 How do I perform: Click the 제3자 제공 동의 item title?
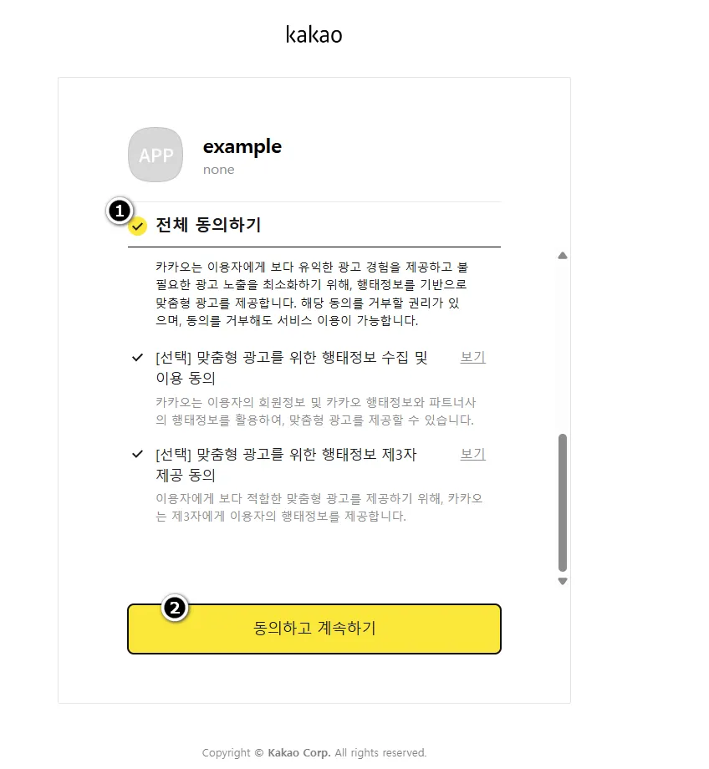pyautogui.click(x=286, y=465)
